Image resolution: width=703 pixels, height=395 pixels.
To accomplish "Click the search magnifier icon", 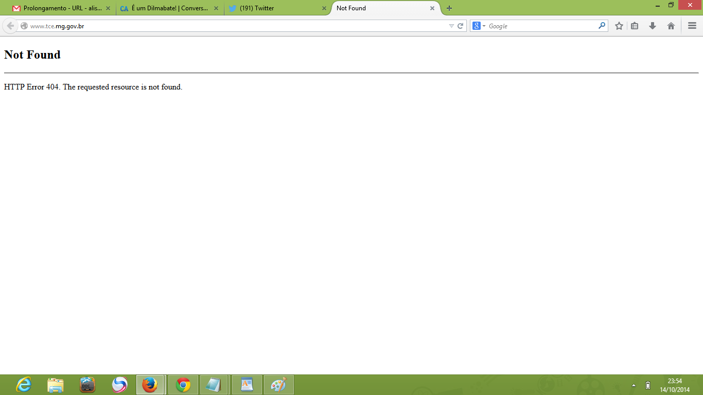I will [x=602, y=26].
